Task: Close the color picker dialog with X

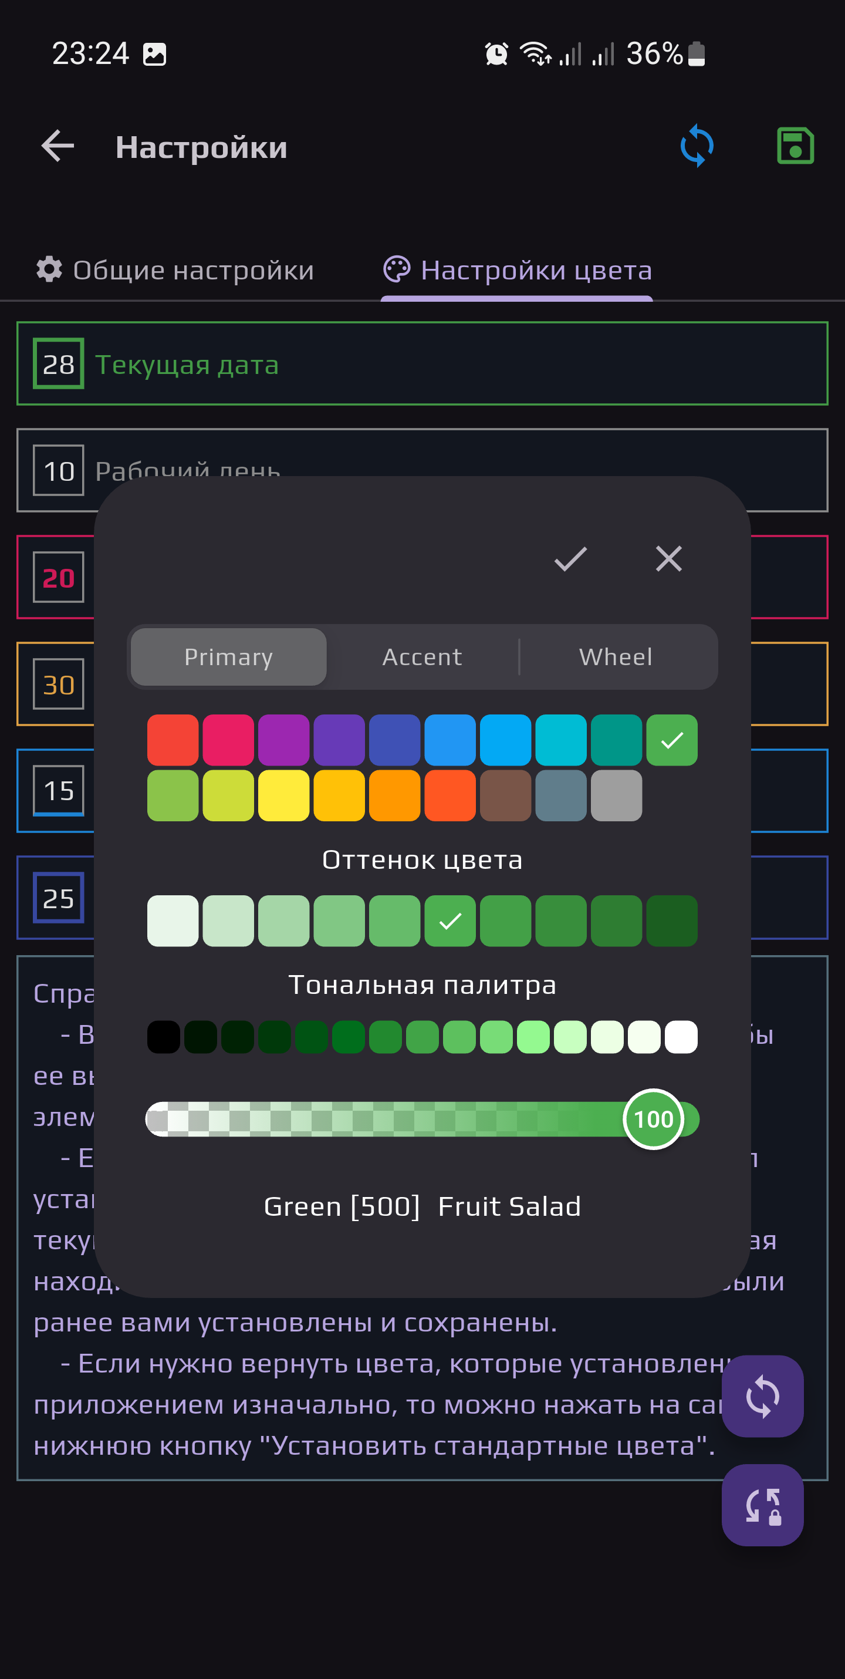Action: (x=668, y=559)
